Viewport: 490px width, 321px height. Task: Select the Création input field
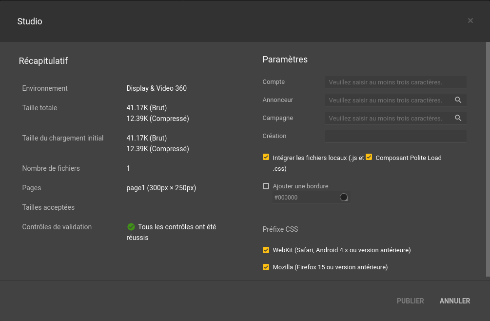tap(395, 136)
